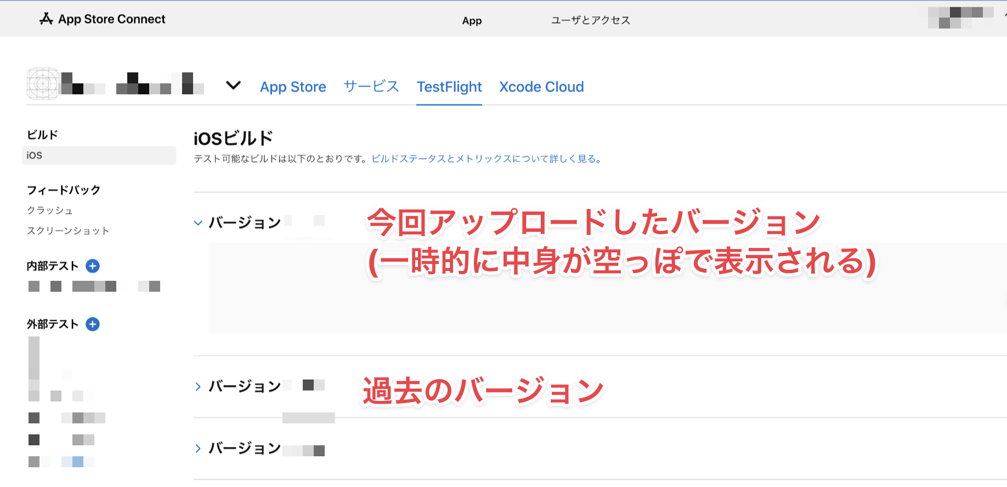Open ユーザとアクセス in top bar
The height and width of the screenshot is (487, 1007).
[591, 20]
